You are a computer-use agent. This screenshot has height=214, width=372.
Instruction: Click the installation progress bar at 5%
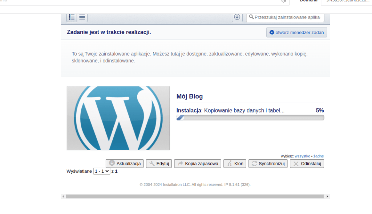[250, 118]
